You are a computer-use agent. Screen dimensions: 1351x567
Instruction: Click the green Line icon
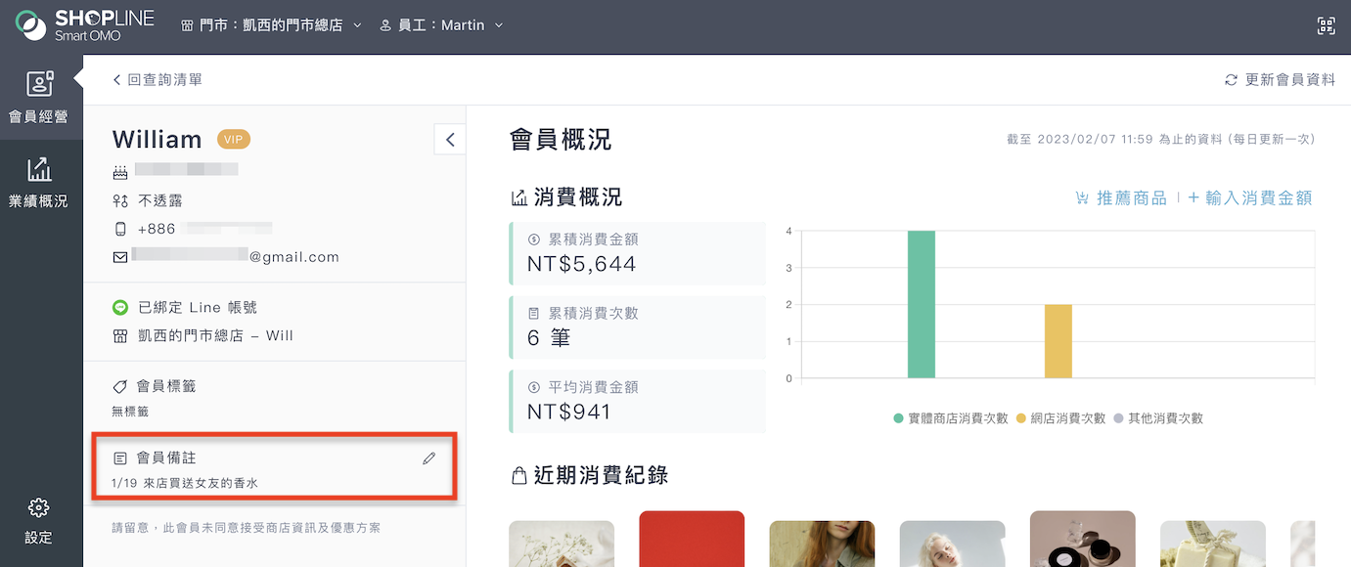pos(120,307)
